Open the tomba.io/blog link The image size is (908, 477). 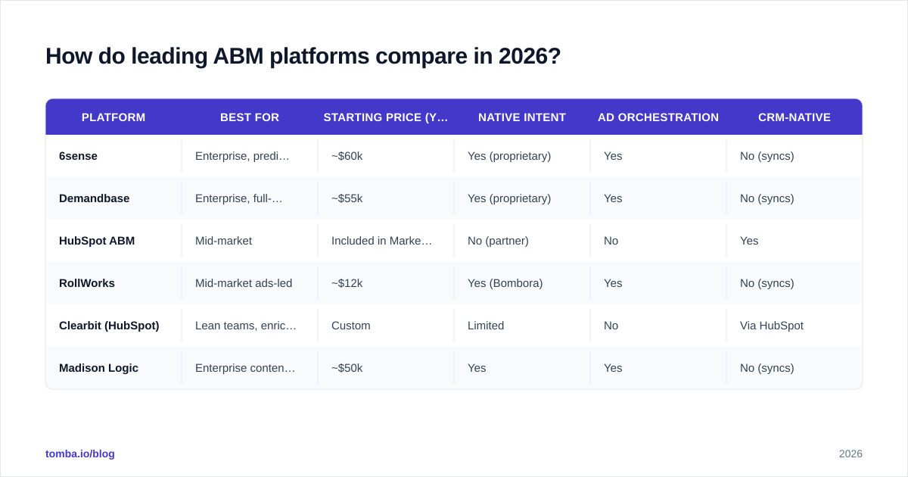pyautogui.click(x=80, y=454)
